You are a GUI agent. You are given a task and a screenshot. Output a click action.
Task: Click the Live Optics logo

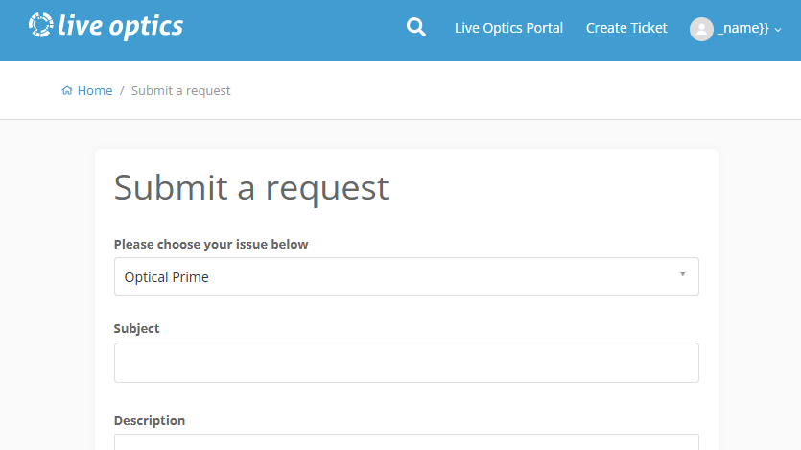[106, 26]
